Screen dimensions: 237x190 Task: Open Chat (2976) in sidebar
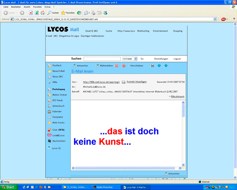[x=56, y=130]
